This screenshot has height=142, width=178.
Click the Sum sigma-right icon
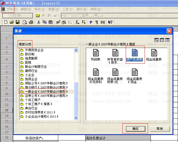point(77,22)
